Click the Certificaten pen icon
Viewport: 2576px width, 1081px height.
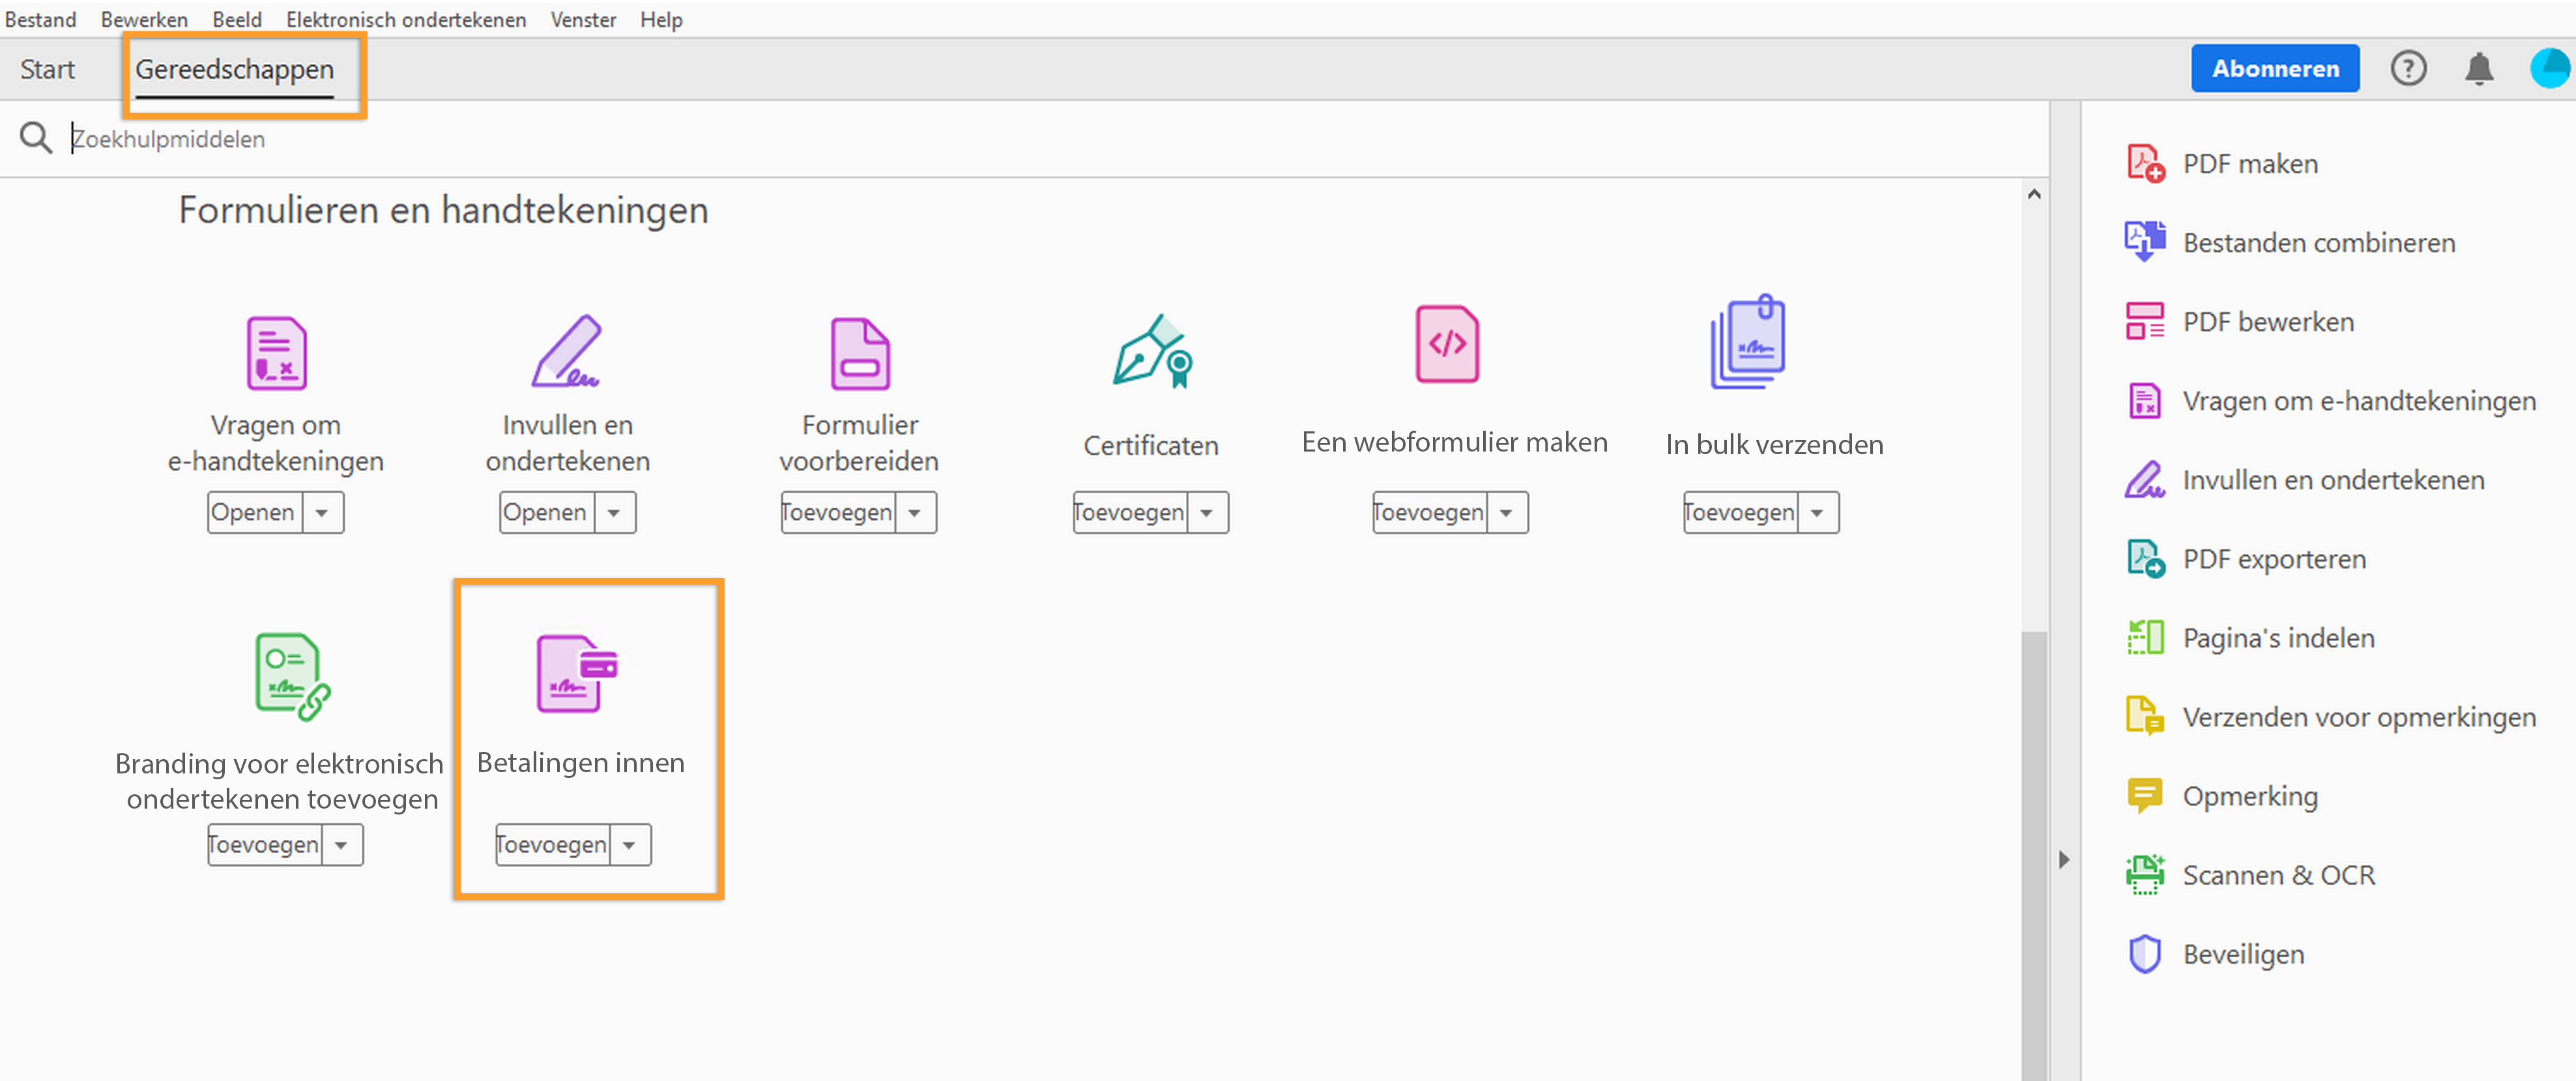[1151, 351]
